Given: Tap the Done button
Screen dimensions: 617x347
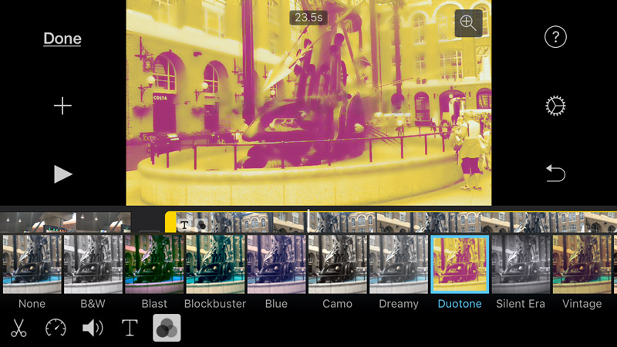Looking at the screenshot, I should point(62,39).
